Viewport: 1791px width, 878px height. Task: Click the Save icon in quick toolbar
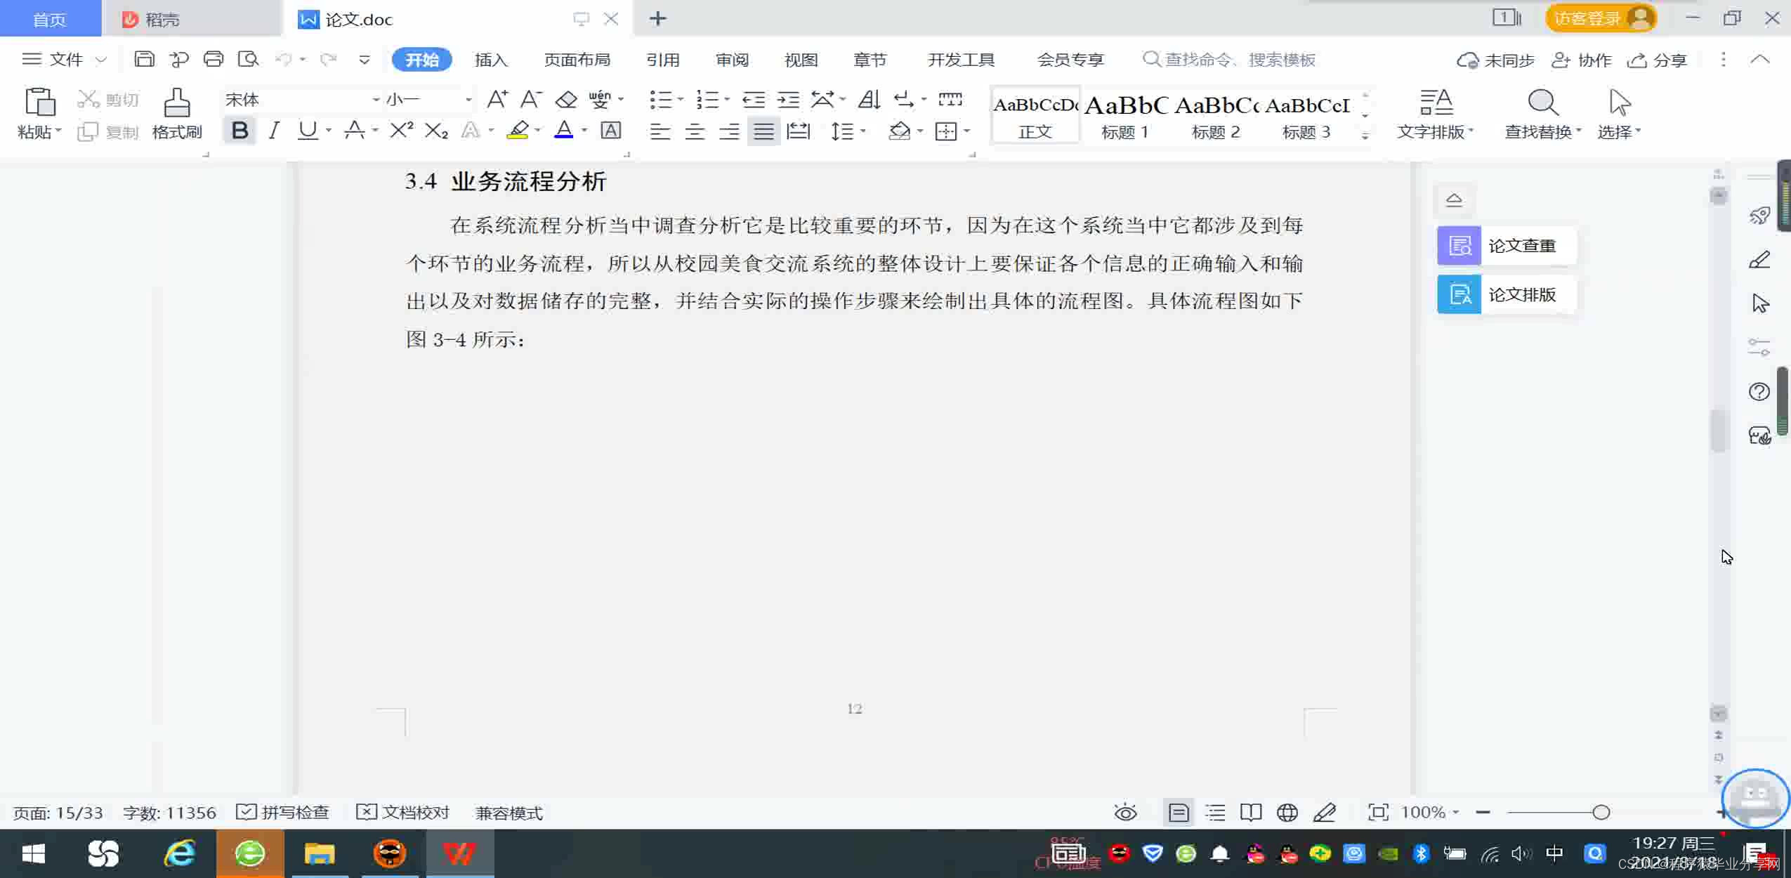point(144,59)
